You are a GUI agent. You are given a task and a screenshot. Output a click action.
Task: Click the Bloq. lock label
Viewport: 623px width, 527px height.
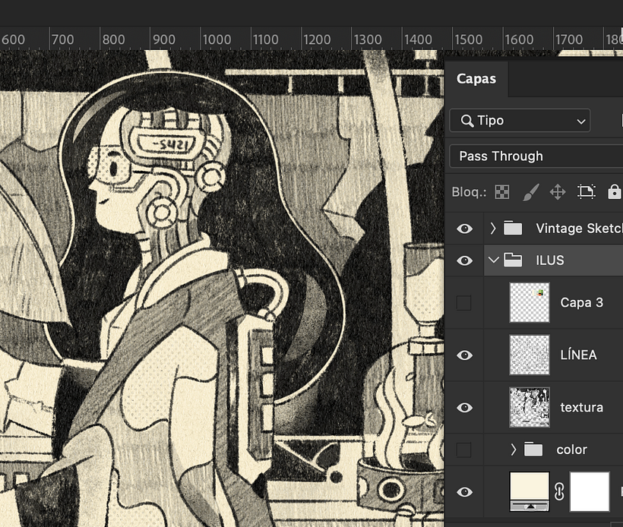pyautogui.click(x=469, y=192)
